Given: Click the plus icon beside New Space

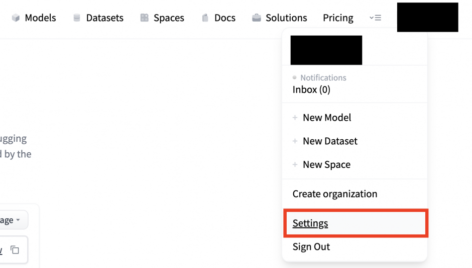Looking at the screenshot, I should (295, 165).
